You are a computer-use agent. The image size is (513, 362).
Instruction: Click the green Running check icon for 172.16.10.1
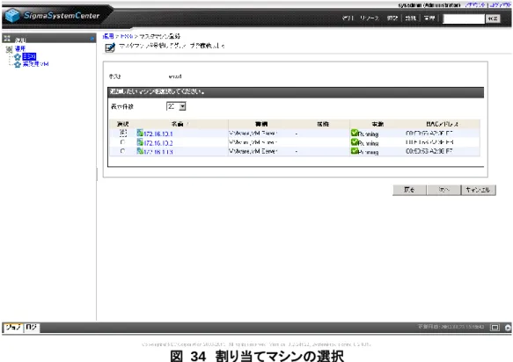355,133
